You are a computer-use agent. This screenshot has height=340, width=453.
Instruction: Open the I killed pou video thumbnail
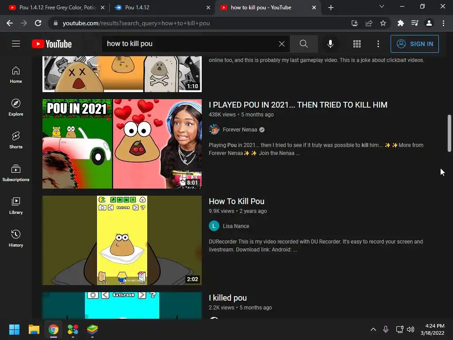[122, 305]
